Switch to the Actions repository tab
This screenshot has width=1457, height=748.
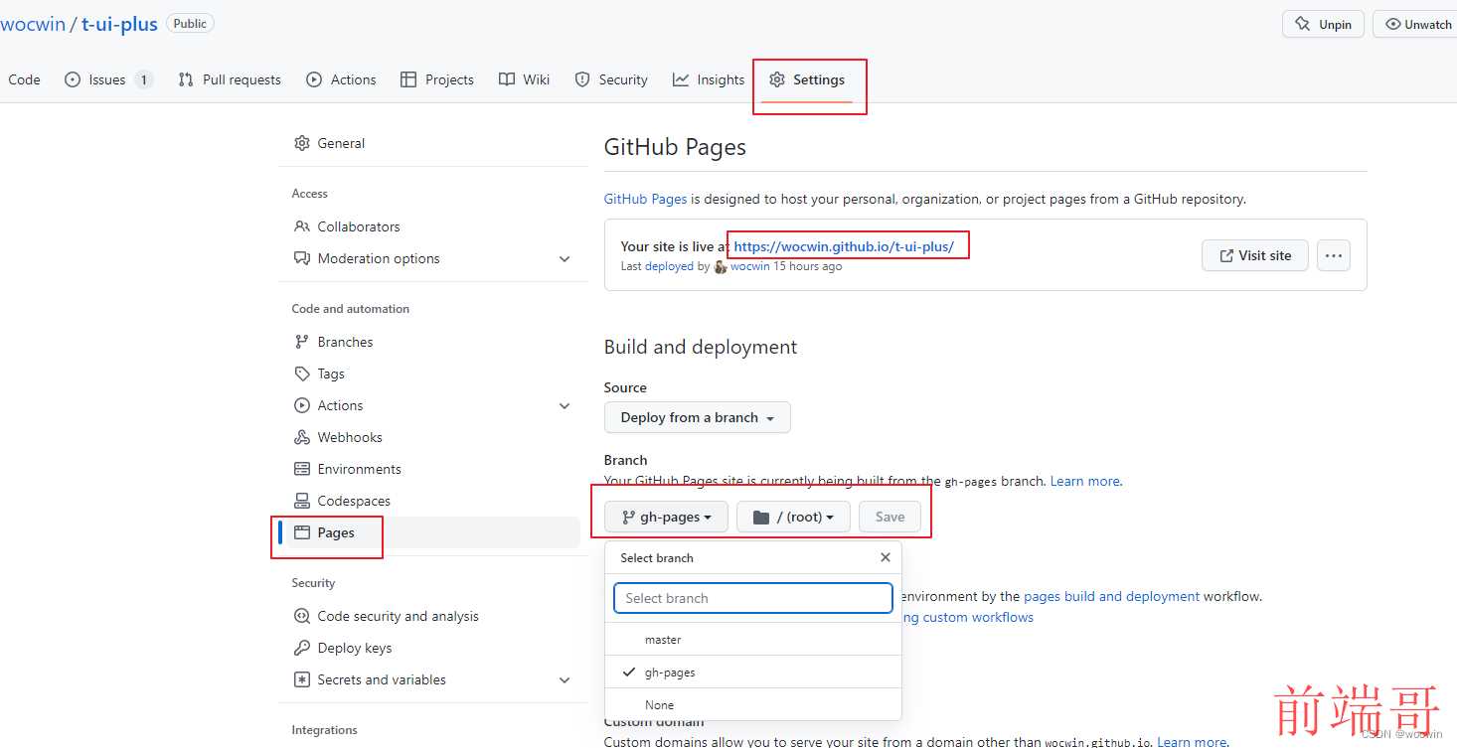341,79
